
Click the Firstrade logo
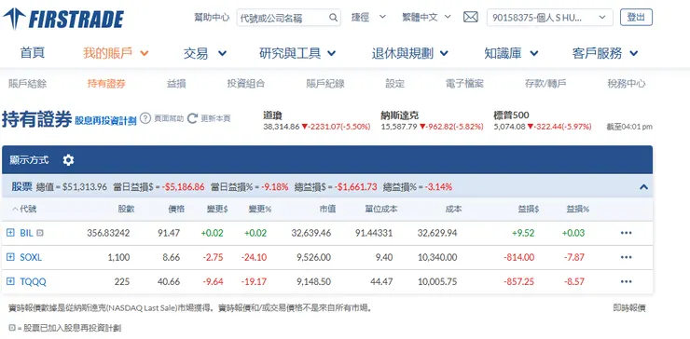(62, 19)
